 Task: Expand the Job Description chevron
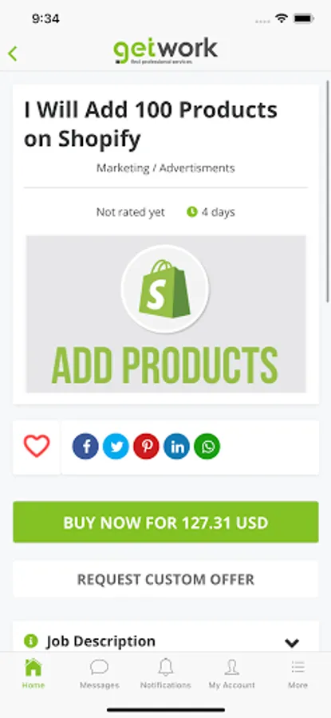tap(292, 642)
